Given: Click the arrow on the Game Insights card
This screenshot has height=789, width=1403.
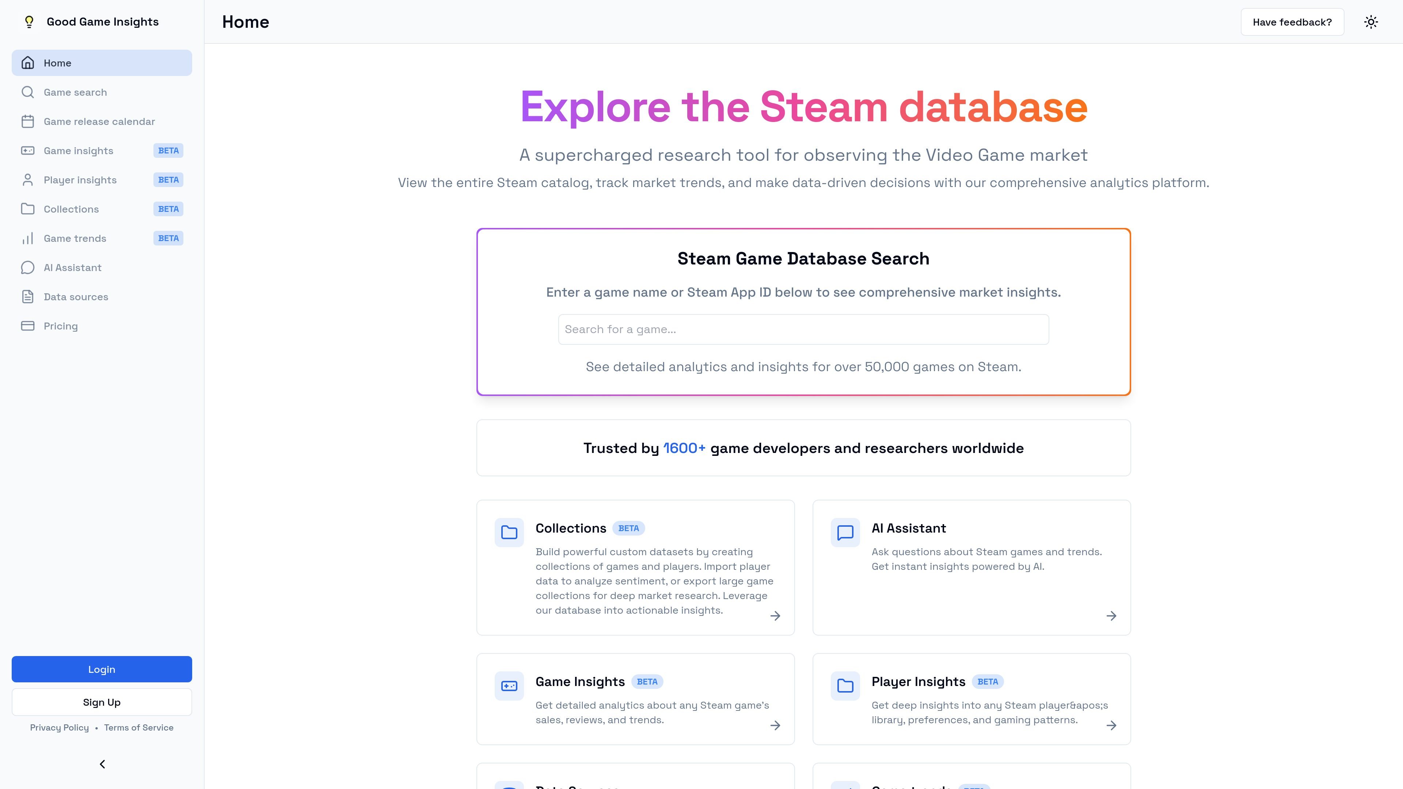Looking at the screenshot, I should 776,725.
